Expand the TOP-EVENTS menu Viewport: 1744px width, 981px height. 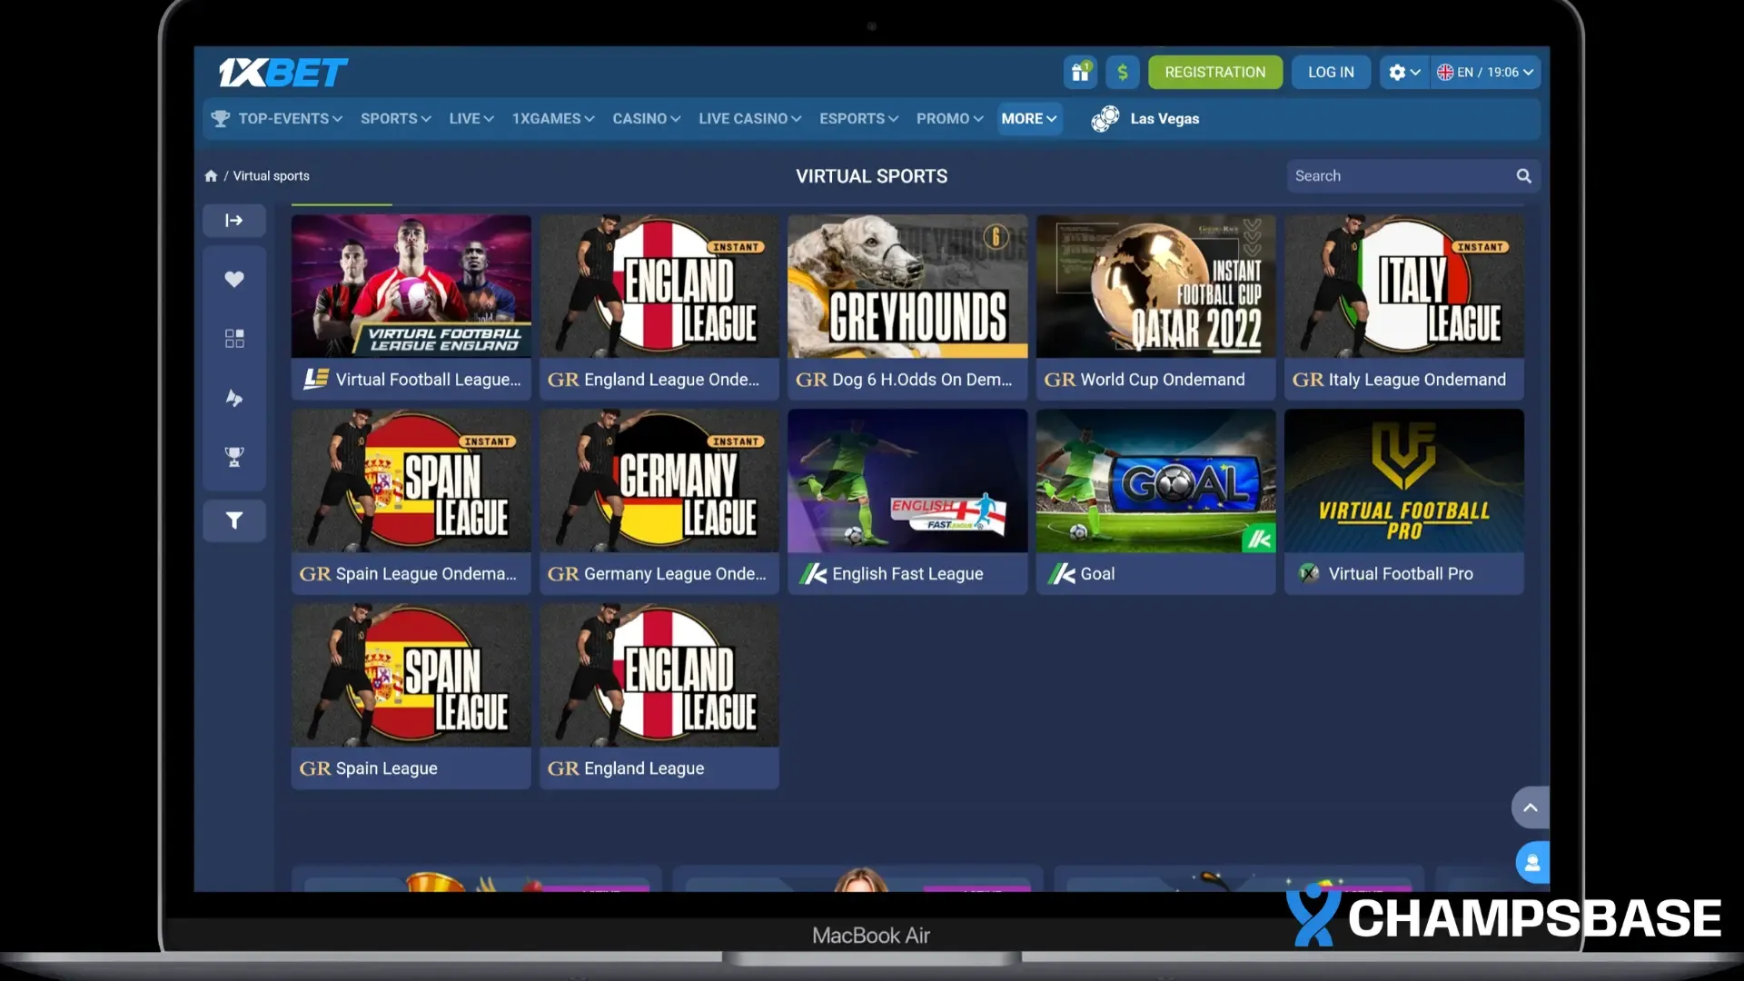click(x=290, y=119)
